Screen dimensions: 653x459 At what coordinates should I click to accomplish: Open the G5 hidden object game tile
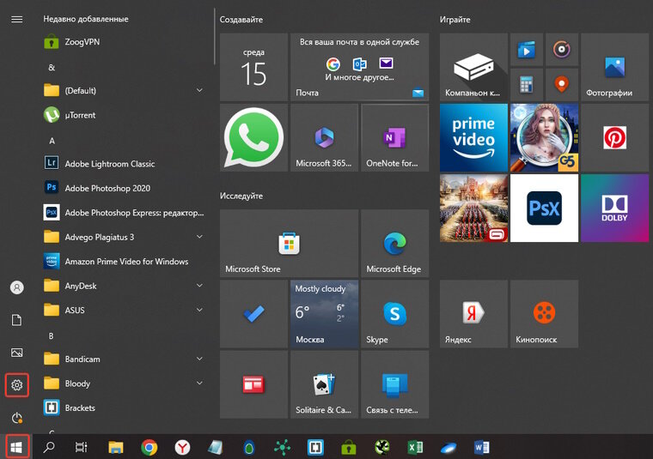tap(544, 137)
